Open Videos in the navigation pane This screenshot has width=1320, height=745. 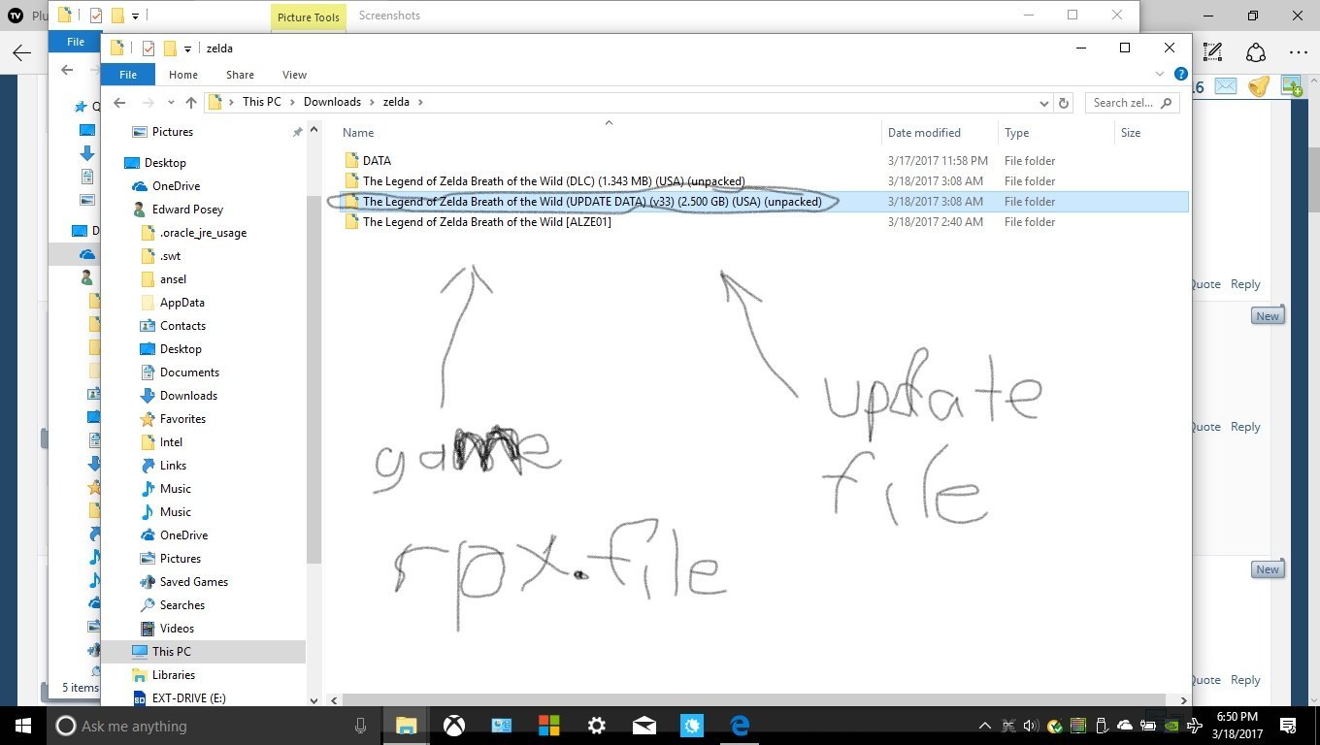tap(177, 629)
